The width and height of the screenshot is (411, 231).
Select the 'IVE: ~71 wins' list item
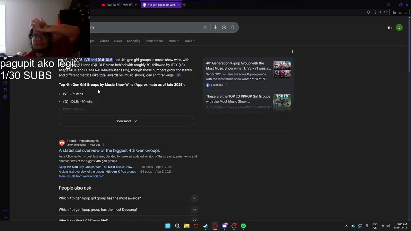(x=73, y=94)
